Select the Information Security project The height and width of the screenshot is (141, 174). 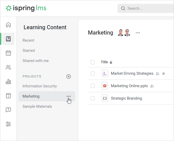pos(40,86)
